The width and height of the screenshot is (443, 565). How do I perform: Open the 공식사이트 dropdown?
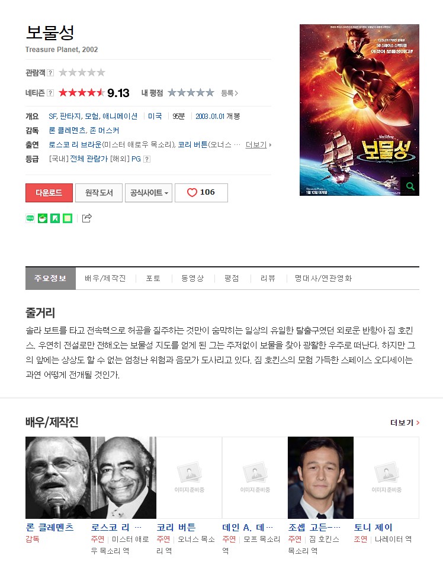[149, 192]
